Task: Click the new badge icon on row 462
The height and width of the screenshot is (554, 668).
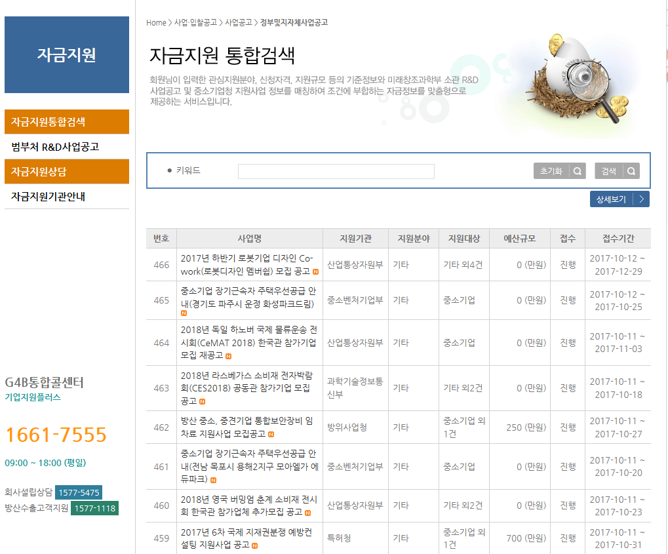Action: (x=271, y=434)
